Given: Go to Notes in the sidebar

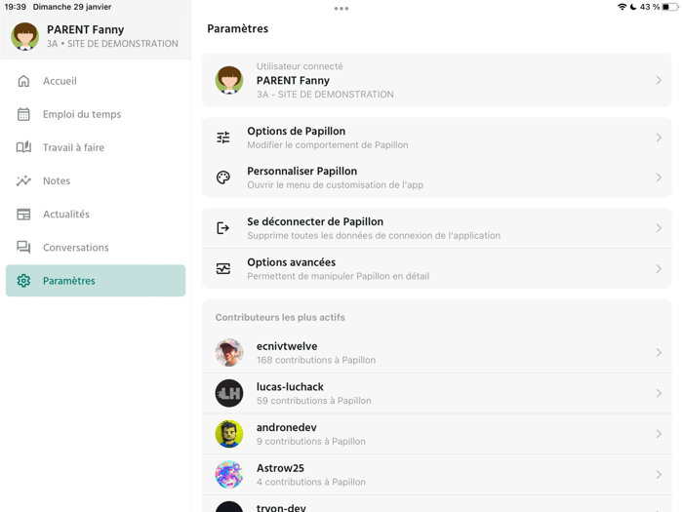Looking at the screenshot, I should (57, 180).
